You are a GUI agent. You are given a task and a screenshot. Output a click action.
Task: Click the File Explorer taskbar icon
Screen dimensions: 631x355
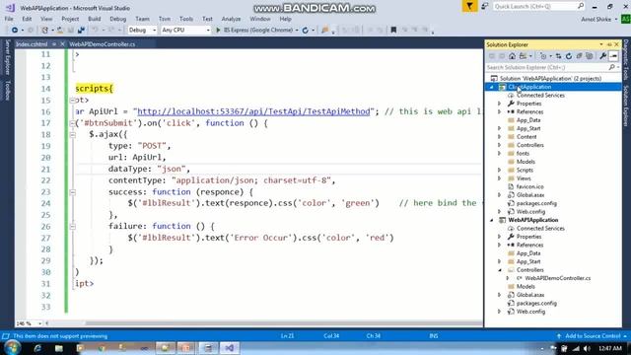point(59,348)
